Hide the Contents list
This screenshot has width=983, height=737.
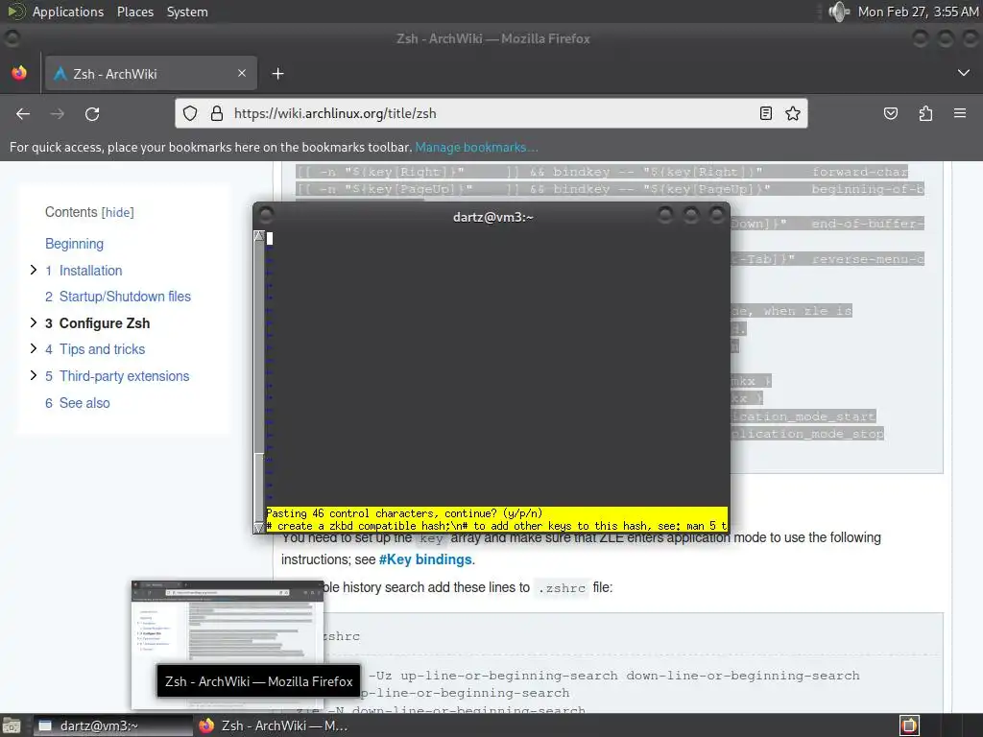(118, 212)
